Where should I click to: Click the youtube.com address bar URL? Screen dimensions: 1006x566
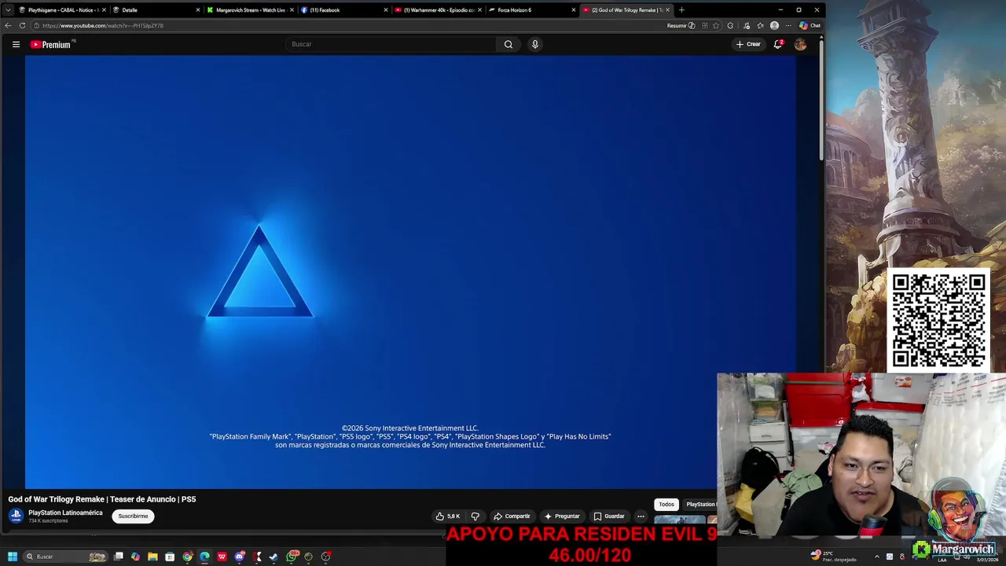pos(103,25)
